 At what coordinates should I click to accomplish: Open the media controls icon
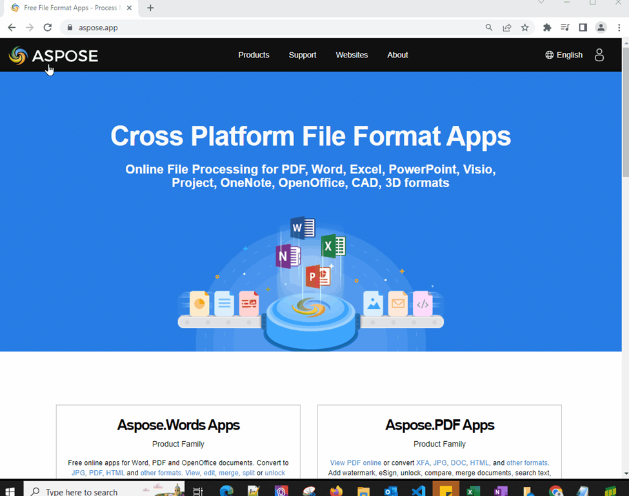(565, 28)
